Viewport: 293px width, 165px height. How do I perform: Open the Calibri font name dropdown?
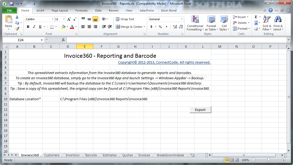[x=52, y=19]
